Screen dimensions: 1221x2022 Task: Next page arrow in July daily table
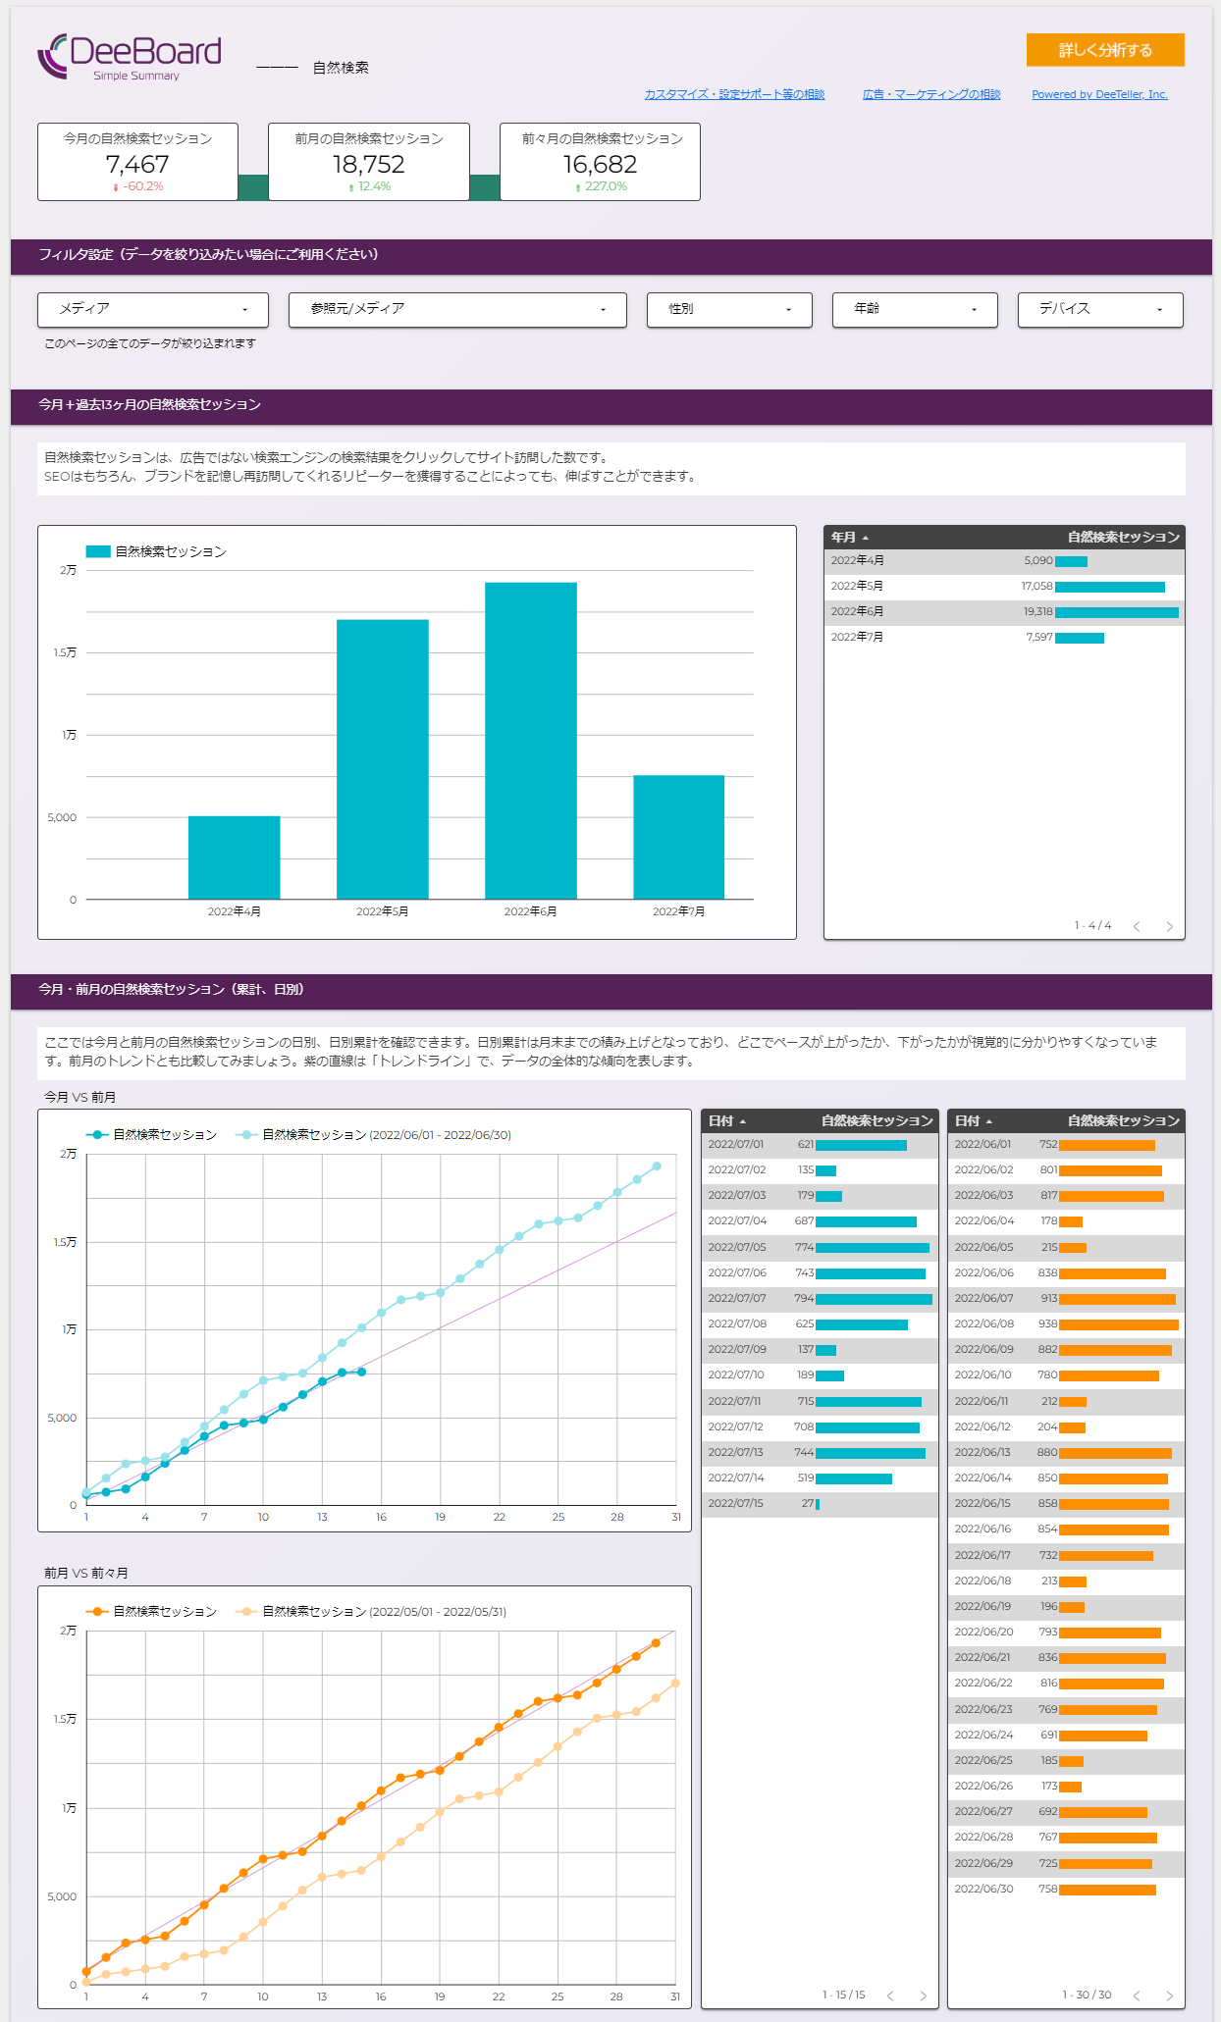pos(923,1996)
